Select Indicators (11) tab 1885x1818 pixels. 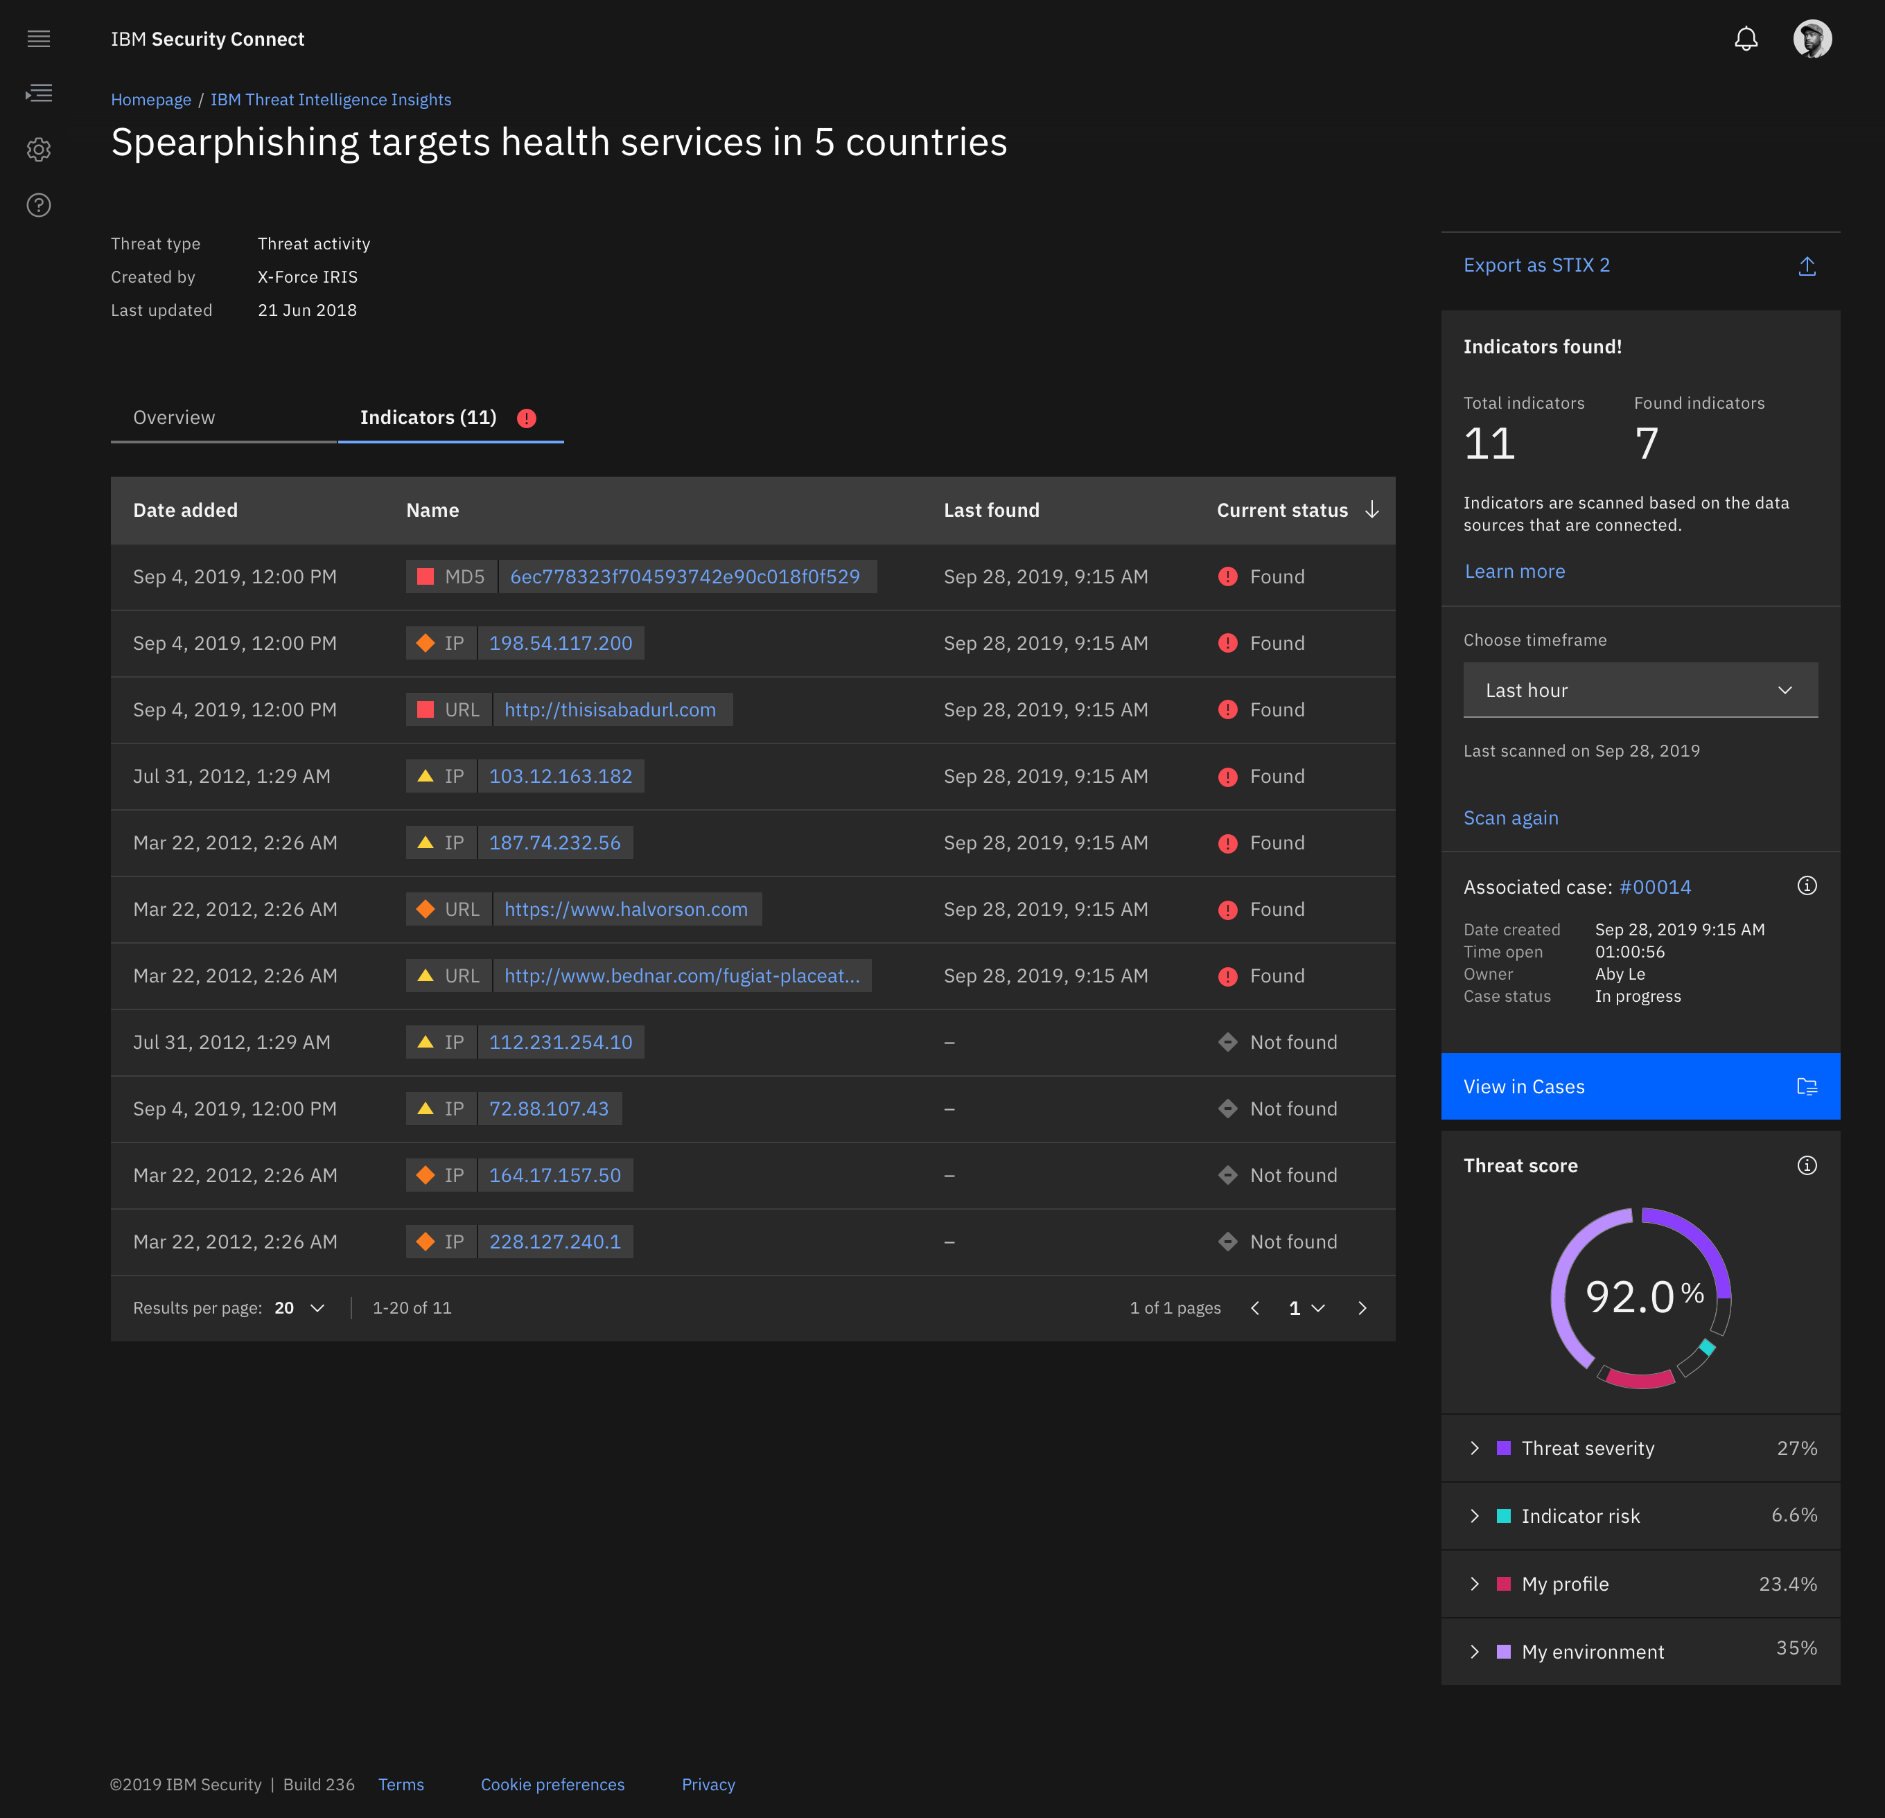click(450, 418)
